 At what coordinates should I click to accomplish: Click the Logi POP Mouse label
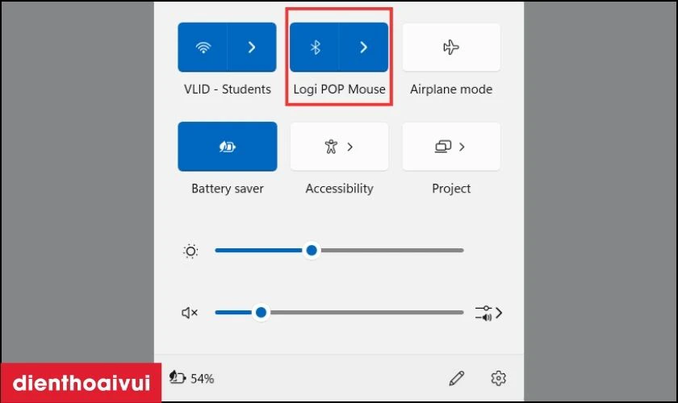tap(340, 89)
